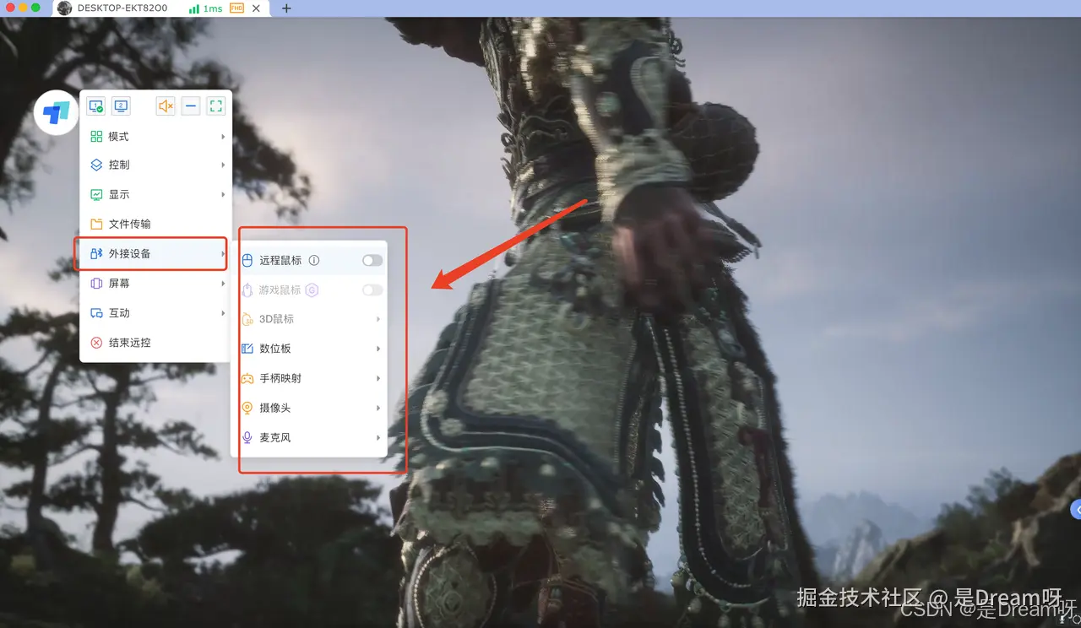Open the 显示 menu item
The image size is (1081, 628).
pos(155,194)
